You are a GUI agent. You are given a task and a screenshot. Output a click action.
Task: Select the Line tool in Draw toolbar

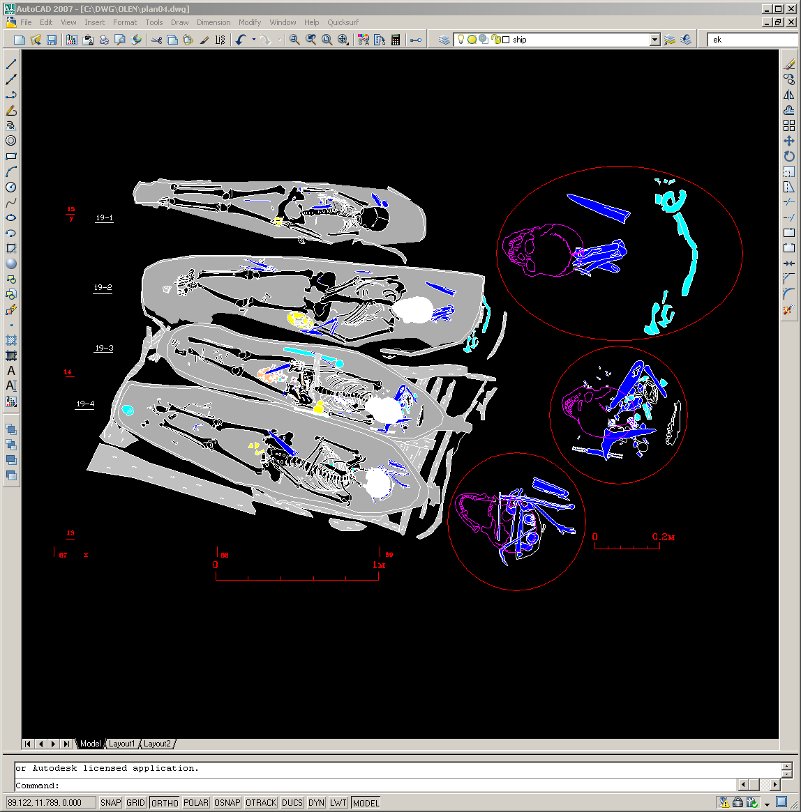[x=11, y=64]
